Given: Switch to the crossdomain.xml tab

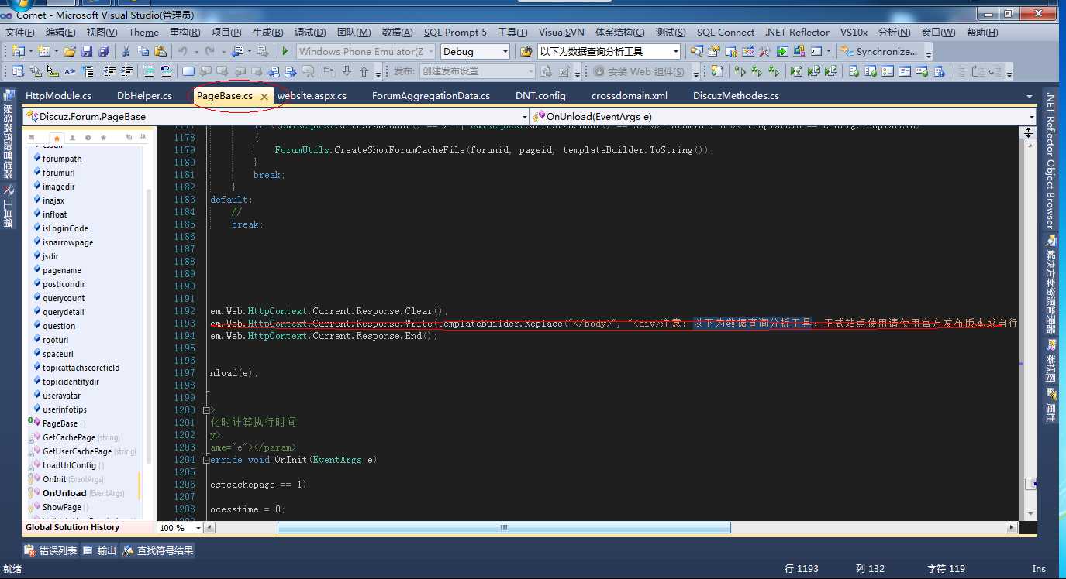Looking at the screenshot, I should pyautogui.click(x=629, y=96).
